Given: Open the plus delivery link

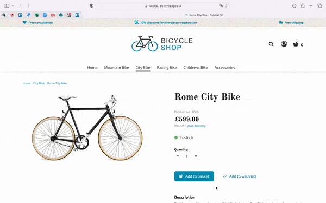Looking at the screenshot, I should [197, 126].
